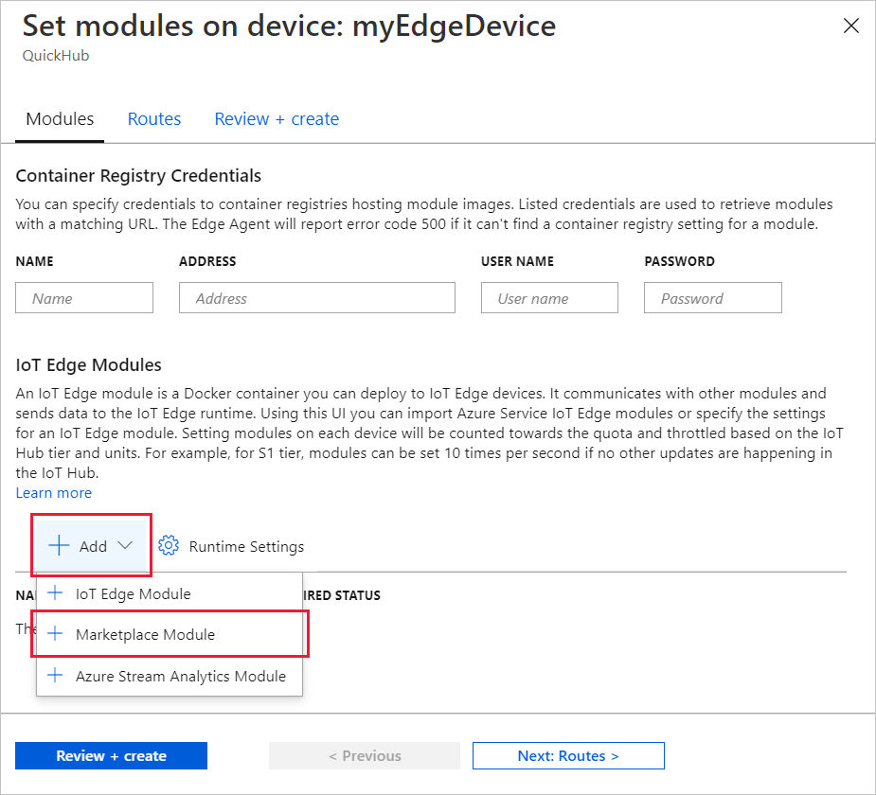Viewport: 876px width, 795px height.
Task: Select the Modules tab
Action: tap(60, 119)
